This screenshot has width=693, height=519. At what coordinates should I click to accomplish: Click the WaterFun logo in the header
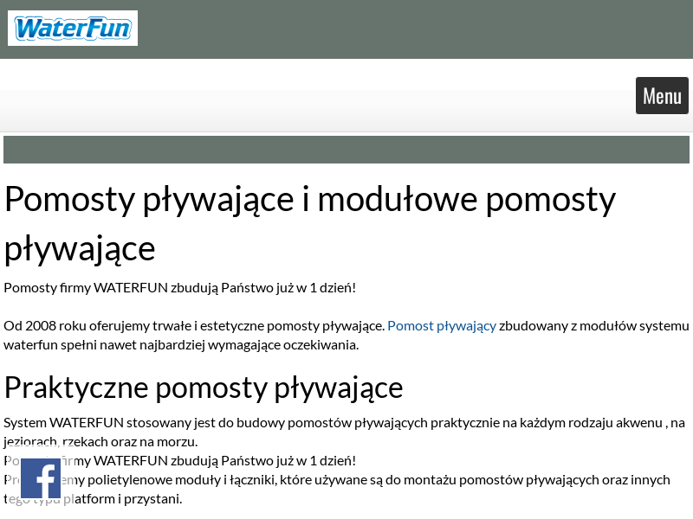click(x=73, y=29)
